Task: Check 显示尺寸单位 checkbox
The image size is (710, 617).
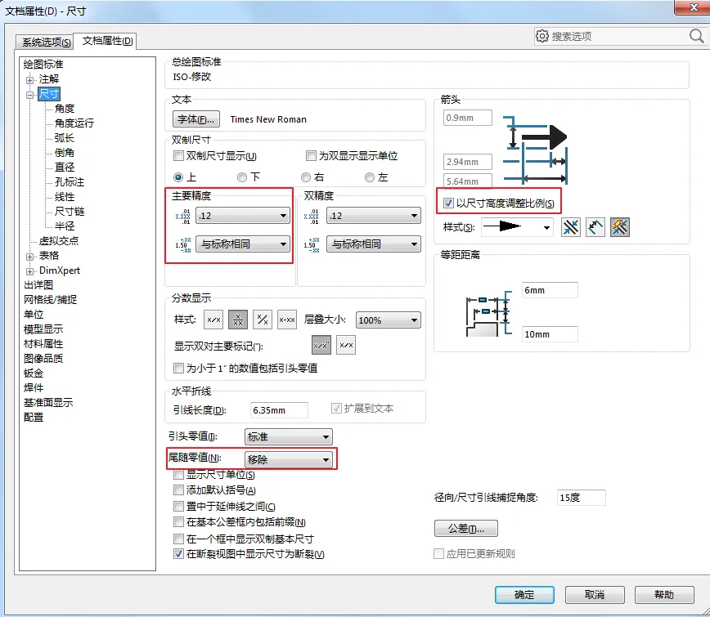Action: coord(179,475)
